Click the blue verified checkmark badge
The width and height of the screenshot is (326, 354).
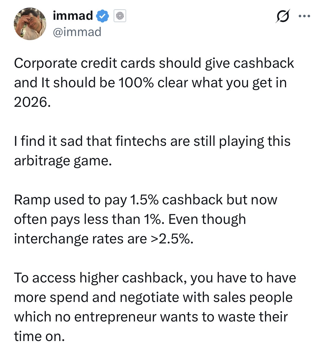(x=102, y=16)
